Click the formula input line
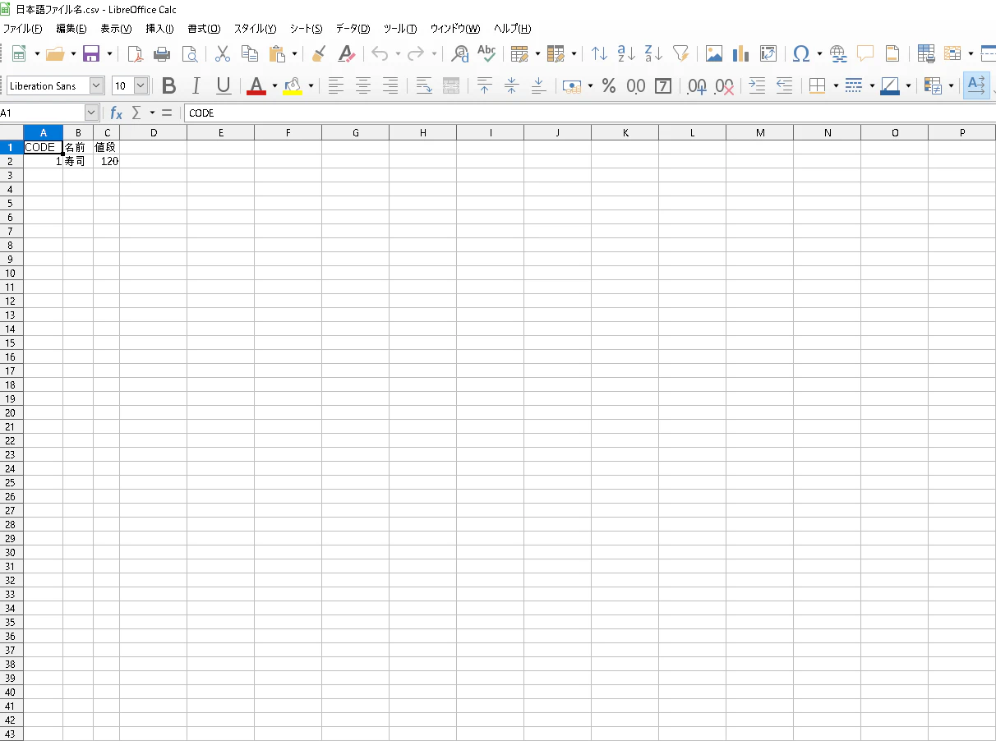 (588, 113)
